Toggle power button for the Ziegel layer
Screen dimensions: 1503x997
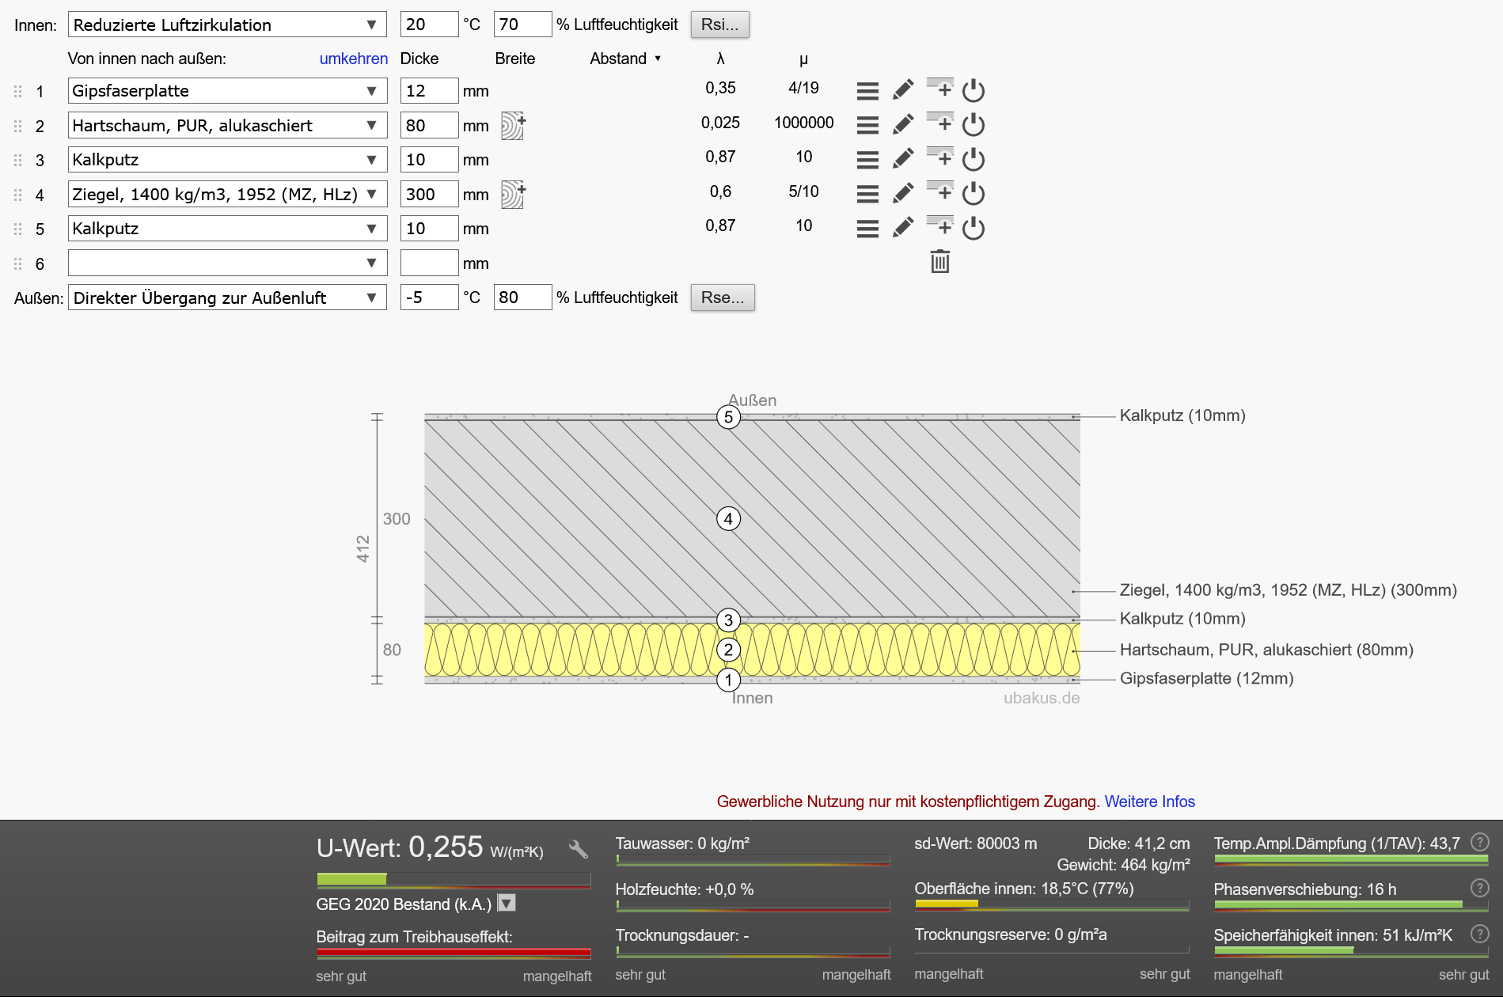pos(973,194)
